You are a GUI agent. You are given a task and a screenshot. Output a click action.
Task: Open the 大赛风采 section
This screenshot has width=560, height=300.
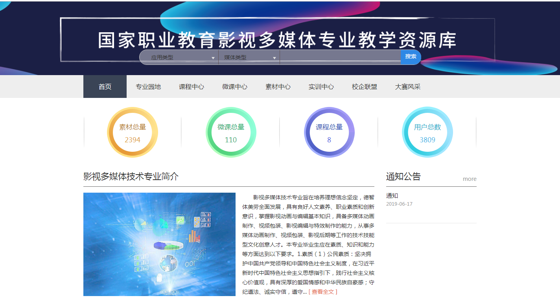(408, 87)
